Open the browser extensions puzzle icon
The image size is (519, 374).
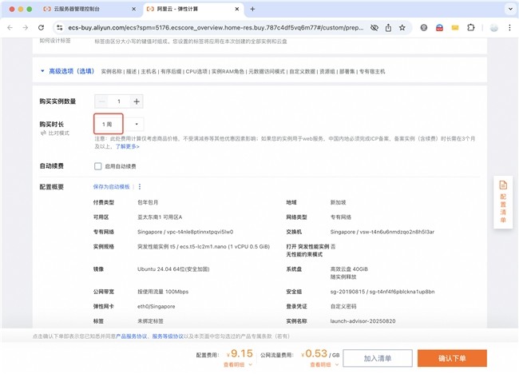coord(469,27)
